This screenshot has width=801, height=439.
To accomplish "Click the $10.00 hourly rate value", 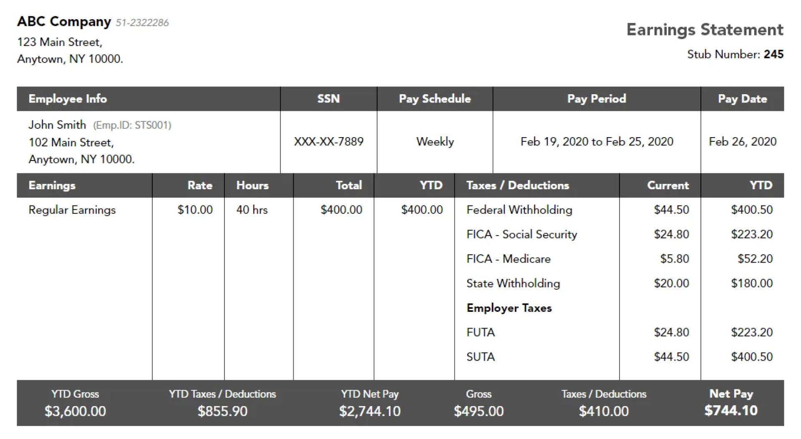I will click(195, 210).
